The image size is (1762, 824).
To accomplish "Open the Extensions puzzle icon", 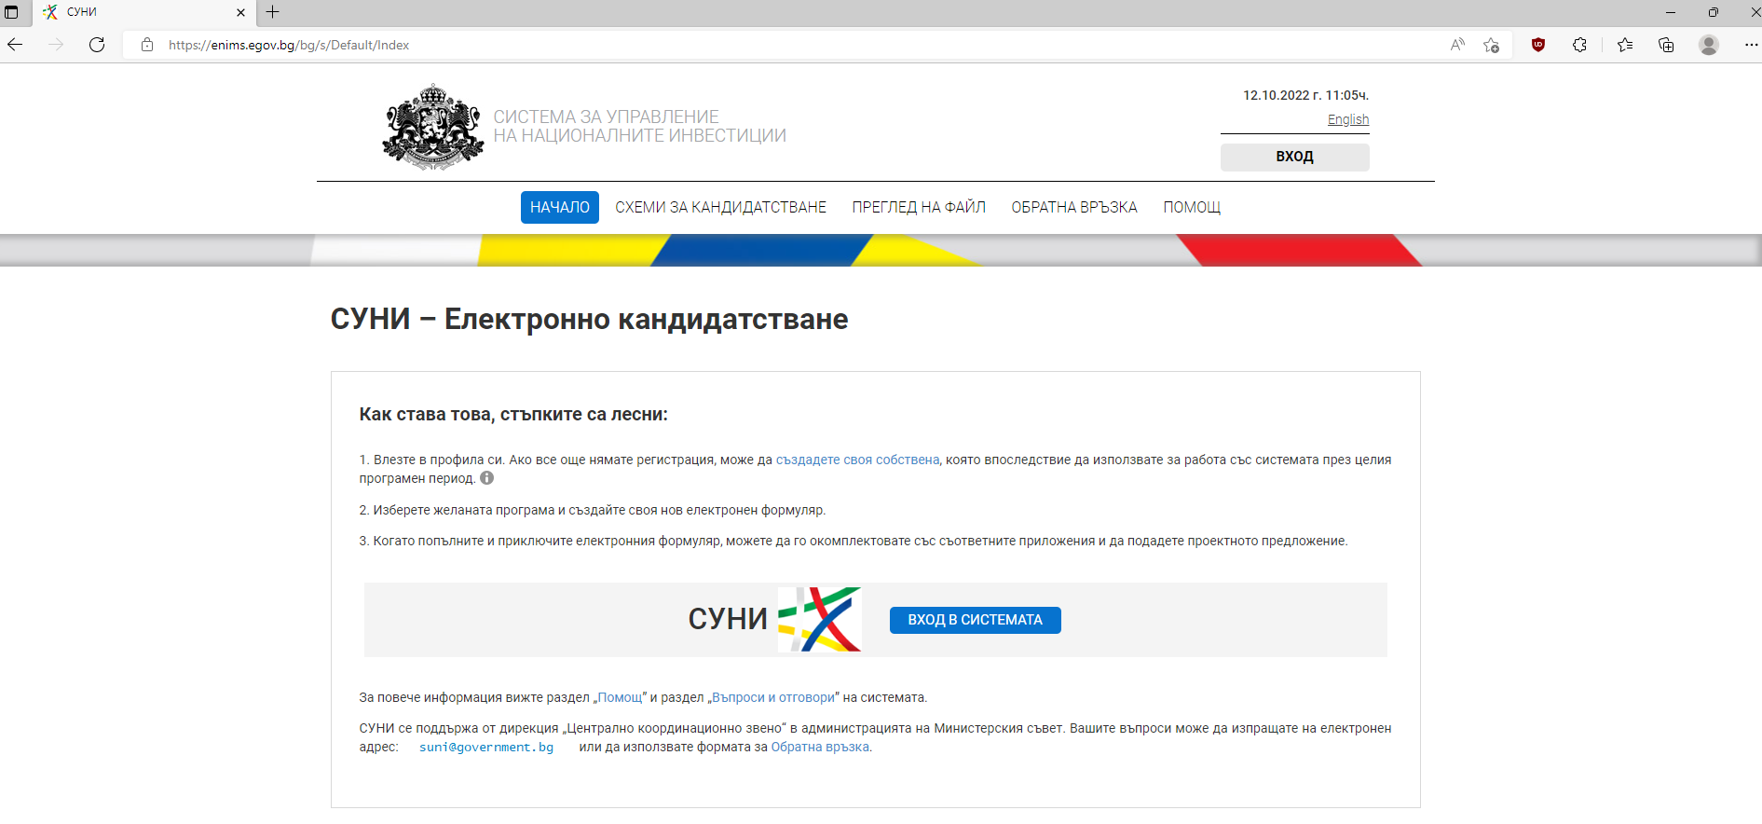I will coord(1579,45).
